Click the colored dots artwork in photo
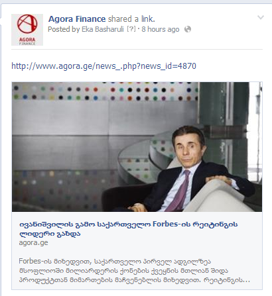The width and height of the screenshot is (272, 296). tap(105, 91)
